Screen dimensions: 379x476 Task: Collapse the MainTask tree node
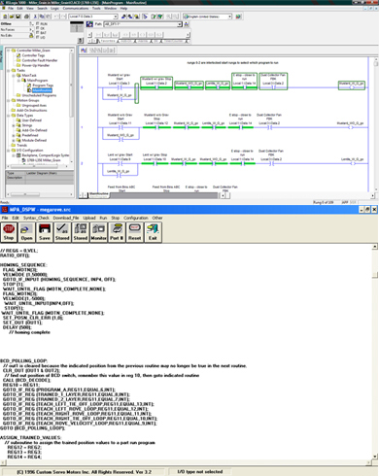pyautogui.click(x=14, y=76)
